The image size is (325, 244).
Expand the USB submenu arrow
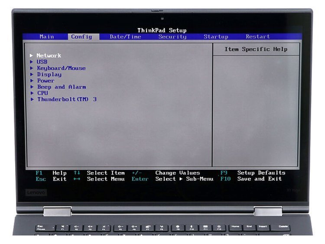pos(32,62)
